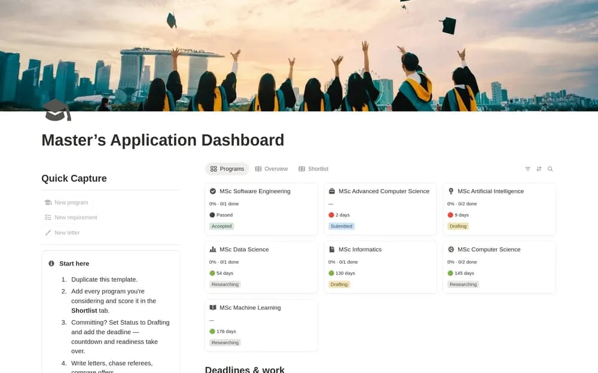Click gear icon on MSc Computer Science
The width and height of the screenshot is (598, 373).
coord(451,249)
